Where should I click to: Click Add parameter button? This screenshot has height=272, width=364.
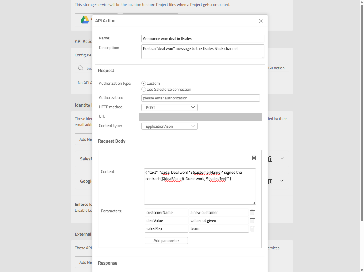166,241
